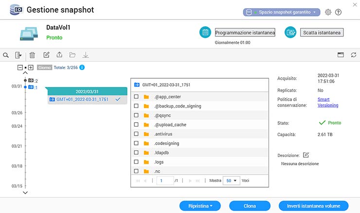Check the .@app_center folder checkbox
This screenshot has width=360, height=213.
pos(137,97)
